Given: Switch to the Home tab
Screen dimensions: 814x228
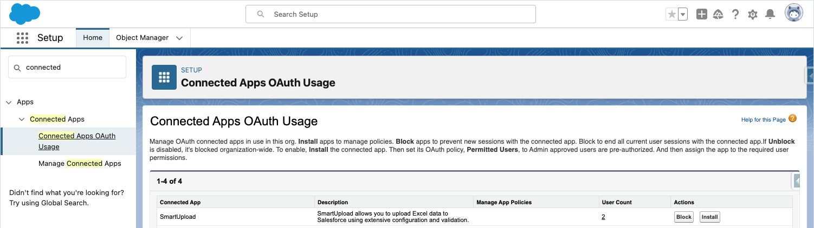Looking at the screenshot, I should coord(93,38).
